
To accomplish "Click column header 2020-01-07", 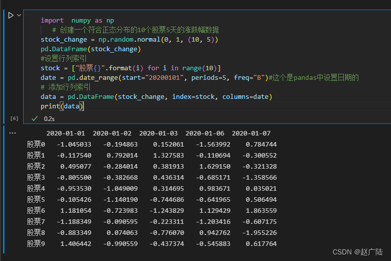I will (251, 134).
